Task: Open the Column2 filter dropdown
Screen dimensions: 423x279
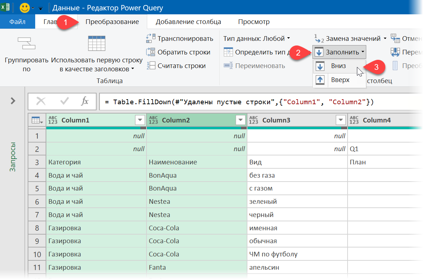Action: (x=240, y=120)
